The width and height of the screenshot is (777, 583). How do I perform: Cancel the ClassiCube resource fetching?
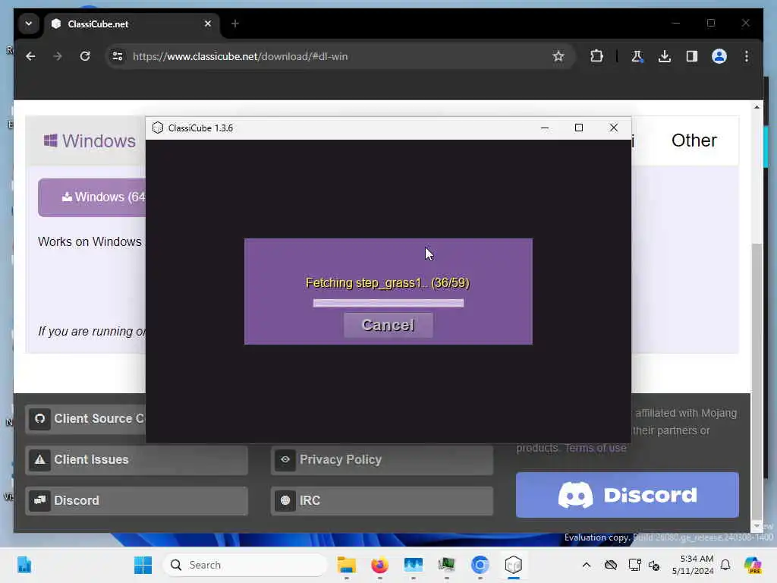[388, 325]
